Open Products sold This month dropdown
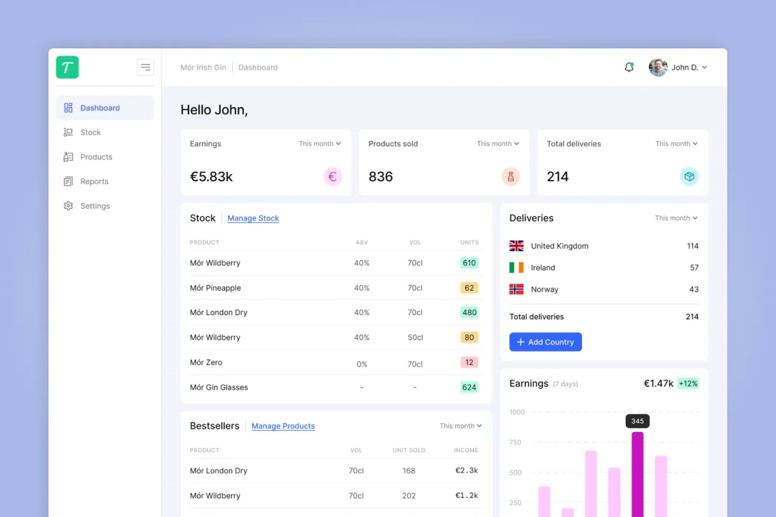The height and width of the screenshot is (517, 776). click(498, 144)
